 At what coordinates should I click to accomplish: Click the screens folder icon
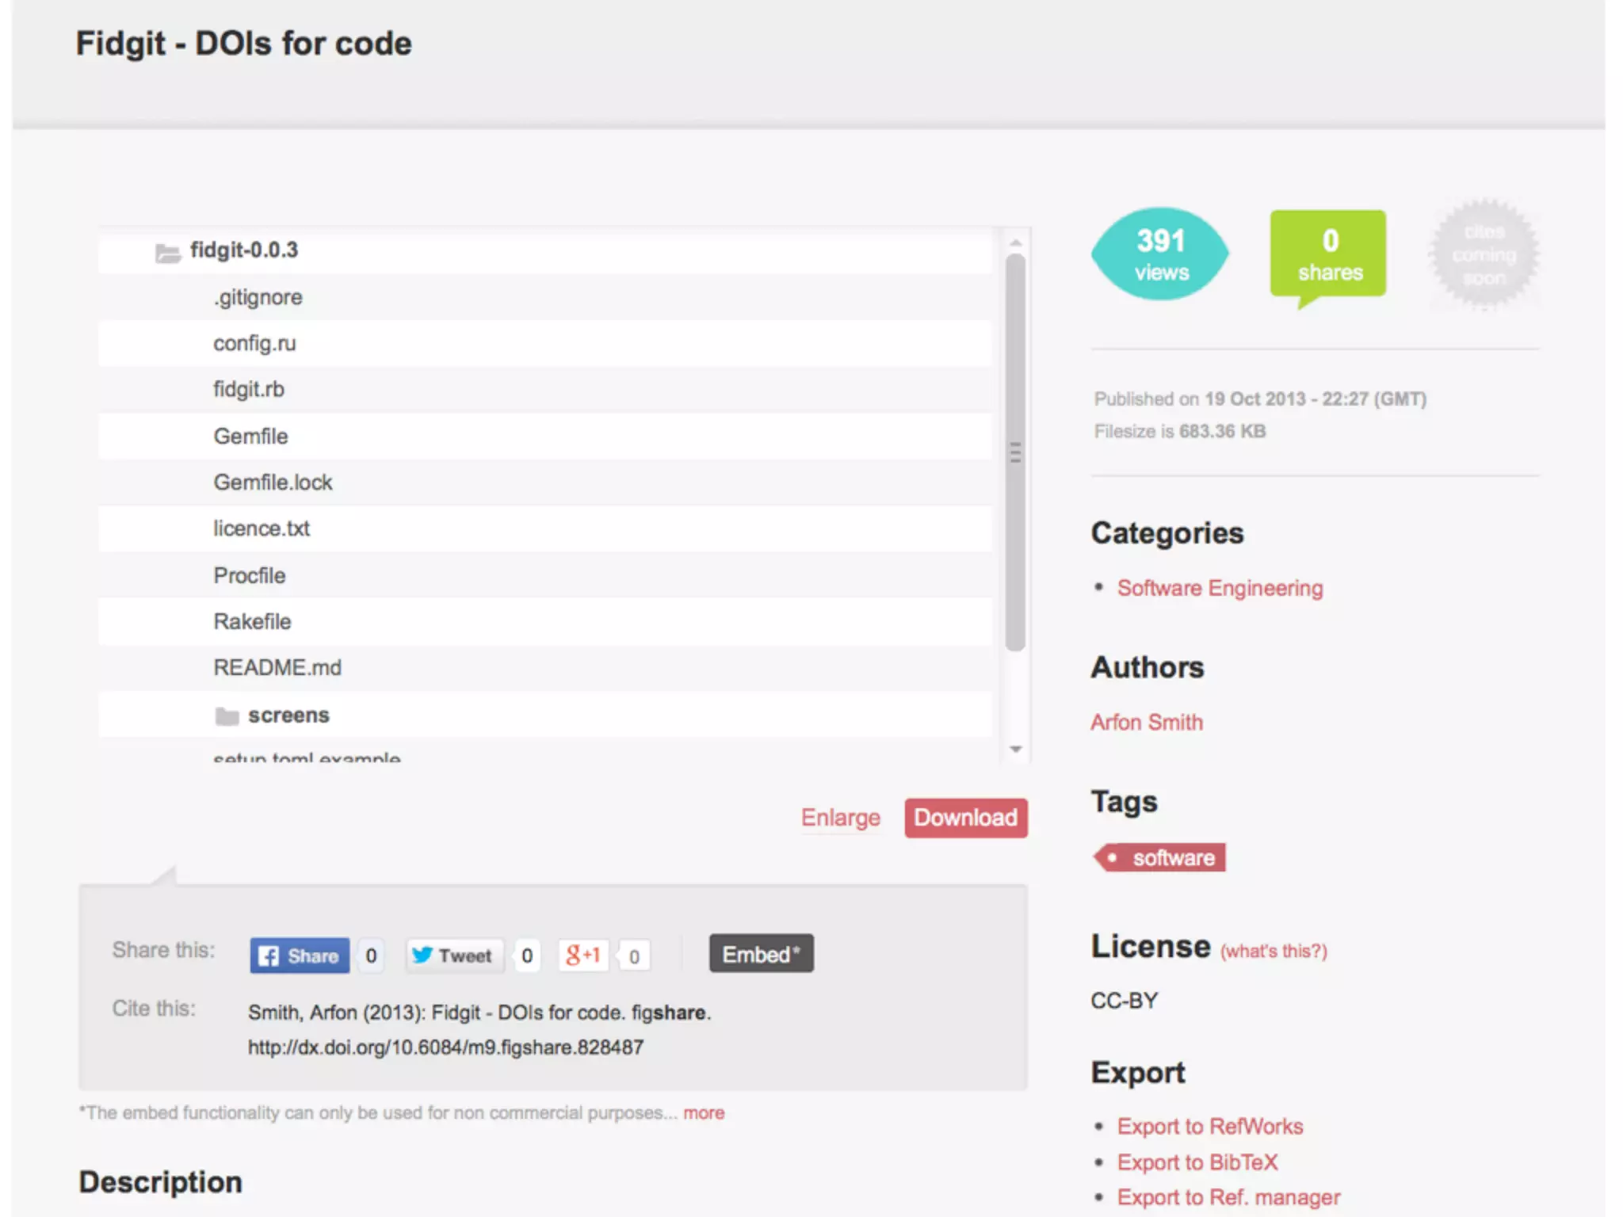227,716
